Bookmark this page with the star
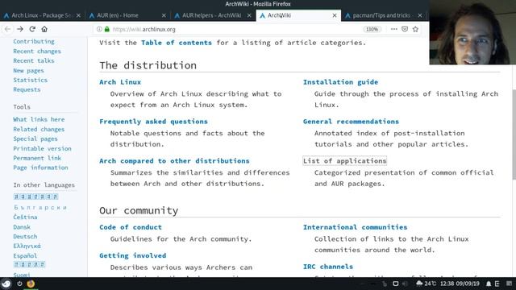The height and width of the screenshot is (290, 516). pyautogui.click(x=416, y=29)
